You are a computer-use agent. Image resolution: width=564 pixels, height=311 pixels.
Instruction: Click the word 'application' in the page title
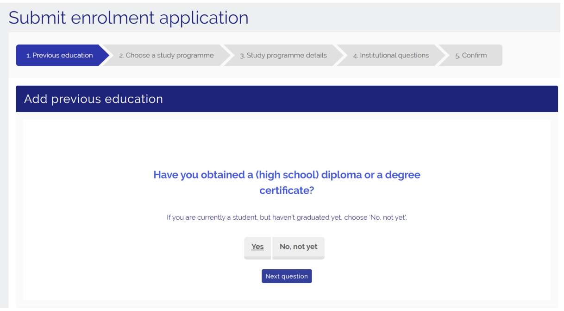point(204,18)
